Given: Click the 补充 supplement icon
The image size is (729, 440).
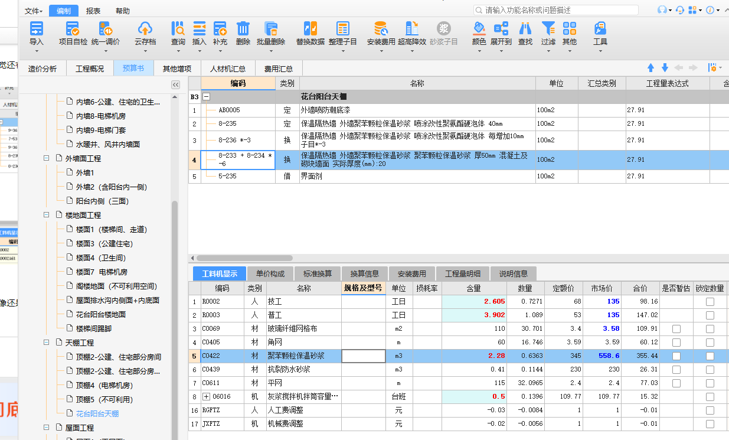Looking at the screenshot, I should pyautogui.click(x=220, y=28).
